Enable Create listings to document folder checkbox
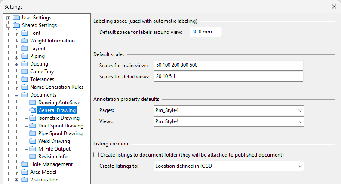 96,154
